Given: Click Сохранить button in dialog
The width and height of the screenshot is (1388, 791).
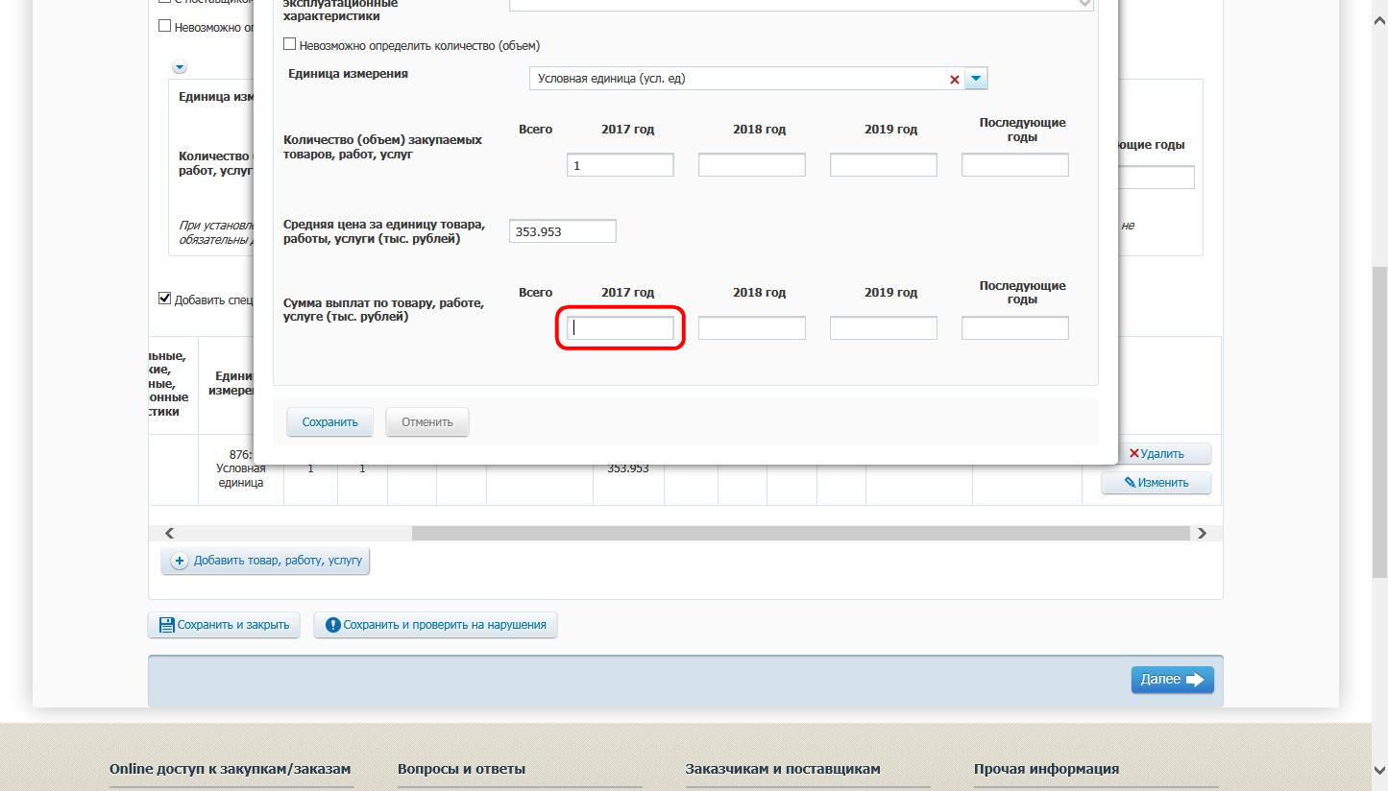Looking at the screenshot, I should click(329, 422).
